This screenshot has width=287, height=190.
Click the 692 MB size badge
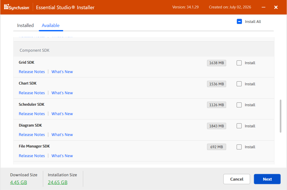(216, 147)
